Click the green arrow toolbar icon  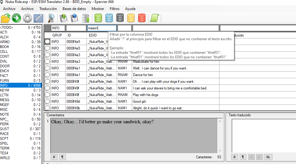point(16,18)
